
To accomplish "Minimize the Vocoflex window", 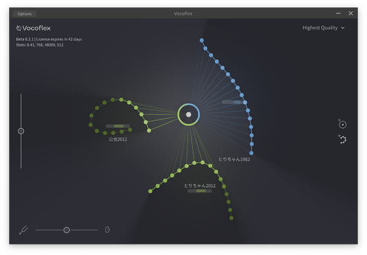I will pos(338,13).
